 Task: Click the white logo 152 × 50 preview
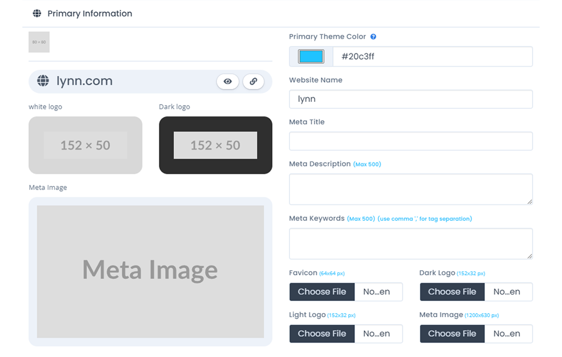pyautogui.click(x=86, y=145)
